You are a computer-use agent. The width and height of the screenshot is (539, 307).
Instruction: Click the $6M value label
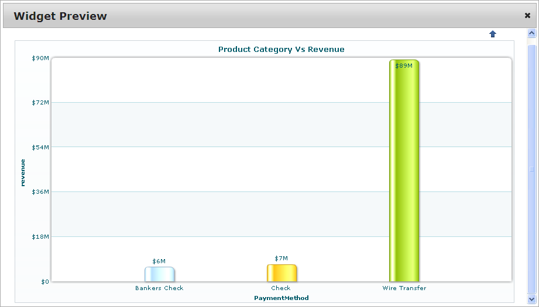[x=159, y=261]
